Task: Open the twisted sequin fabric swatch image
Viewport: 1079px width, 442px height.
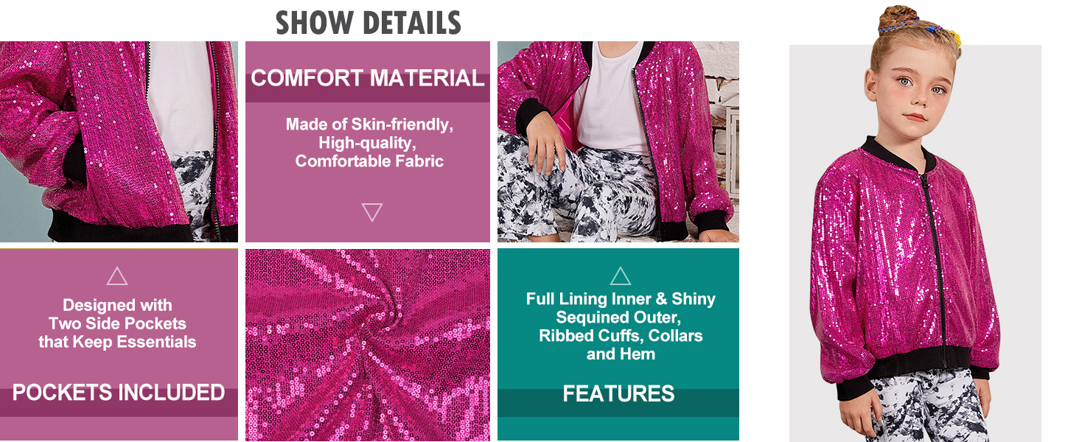Action: tap(368, 345)
